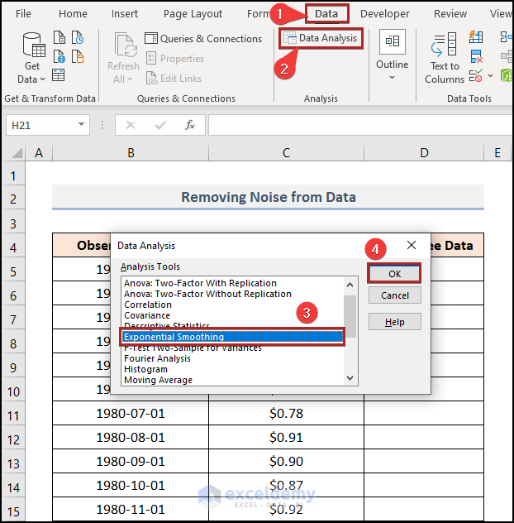Open the Developer ribbon tab
The image size is (514, 523).
click(x=384, y=14)
